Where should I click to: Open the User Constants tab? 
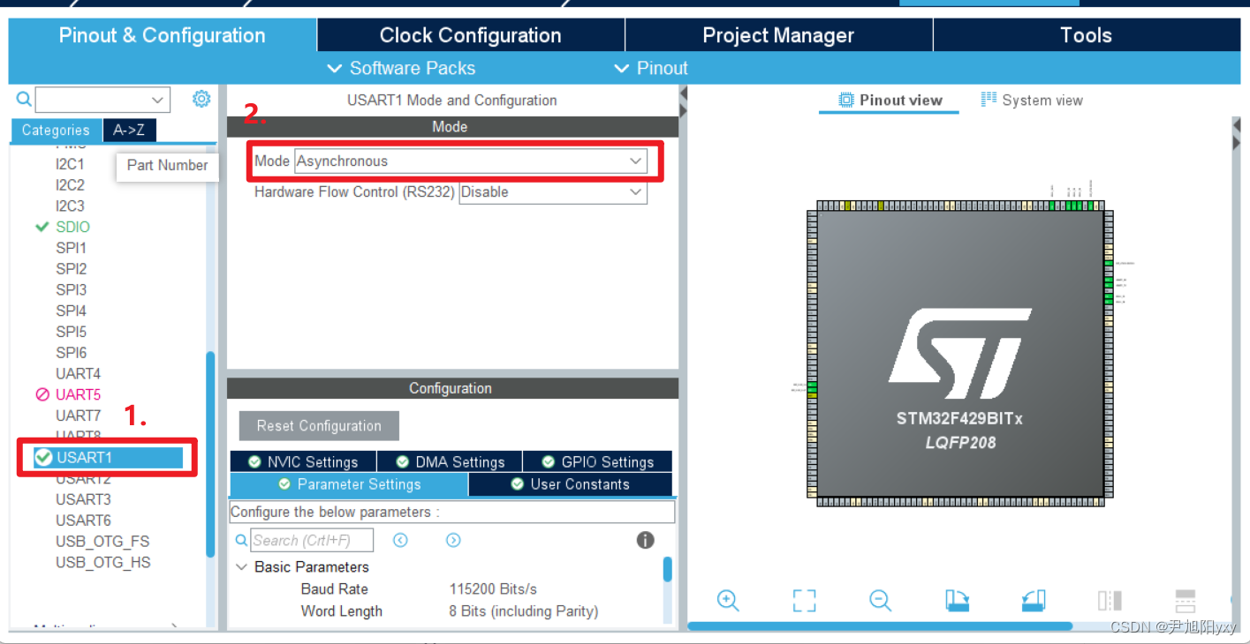571,484
